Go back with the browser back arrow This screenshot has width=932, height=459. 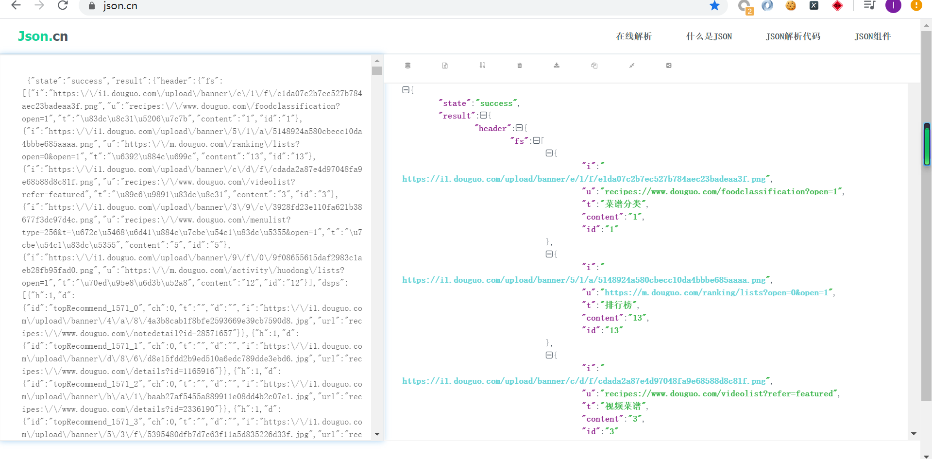click(x=16, y=5)
